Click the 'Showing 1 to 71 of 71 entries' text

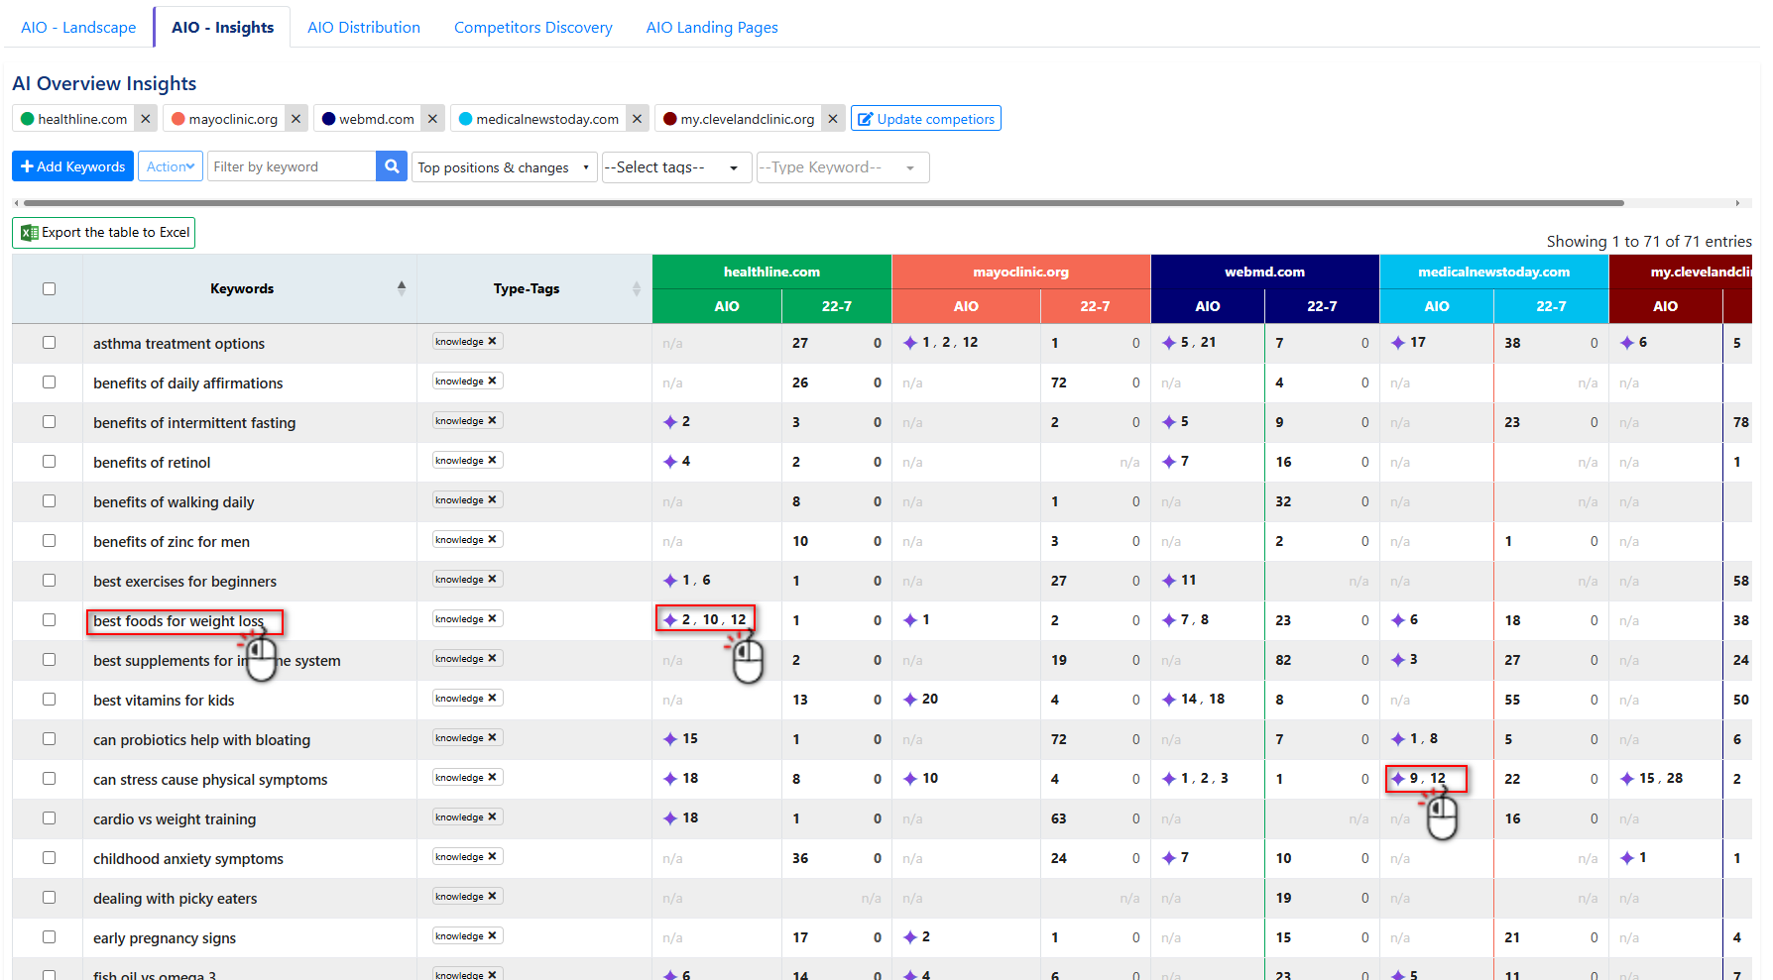click(1648, 242)
